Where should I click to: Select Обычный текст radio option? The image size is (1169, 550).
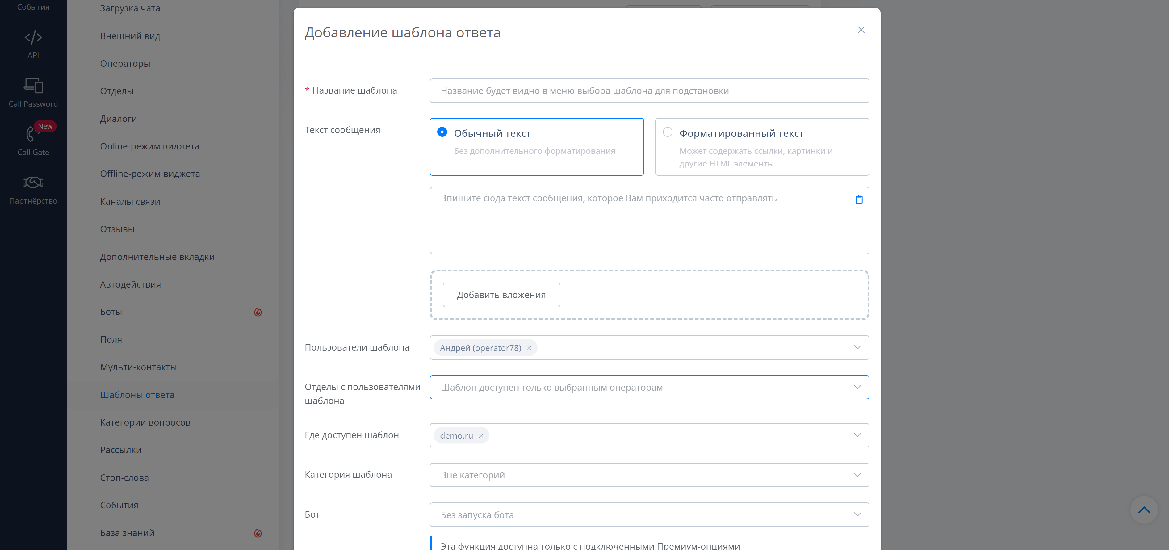click(x=442, y=132)
